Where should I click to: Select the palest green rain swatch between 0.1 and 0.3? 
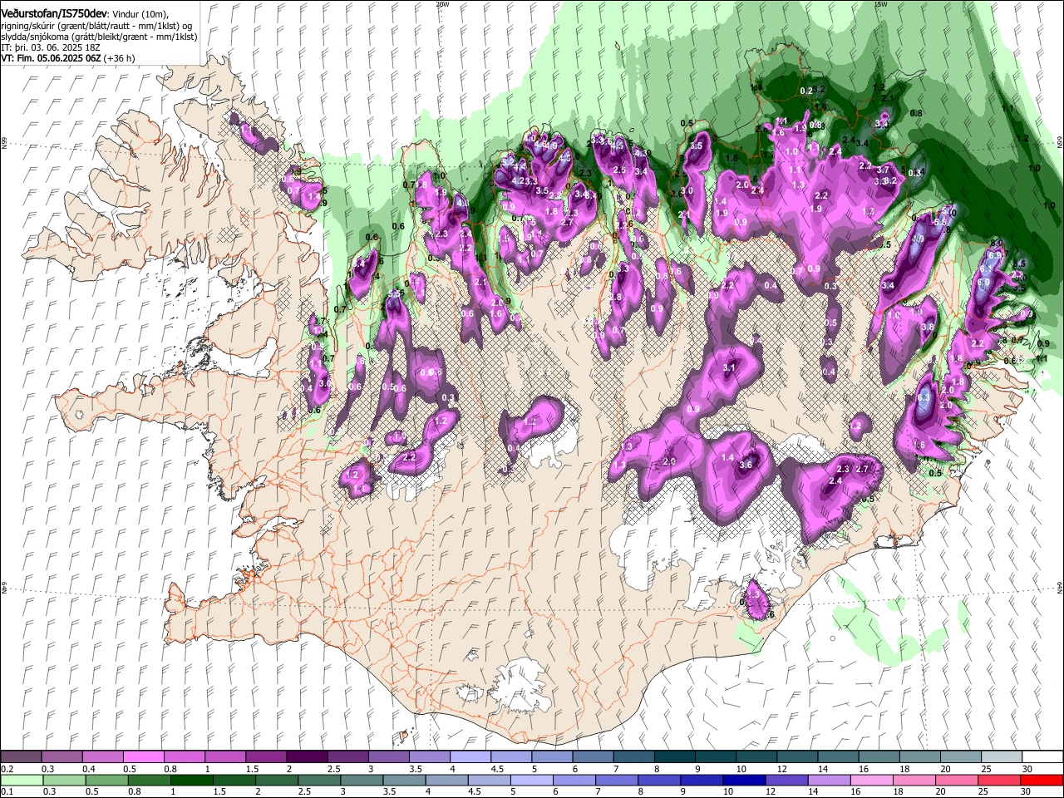pyautogui.click(x=21, y=780)
